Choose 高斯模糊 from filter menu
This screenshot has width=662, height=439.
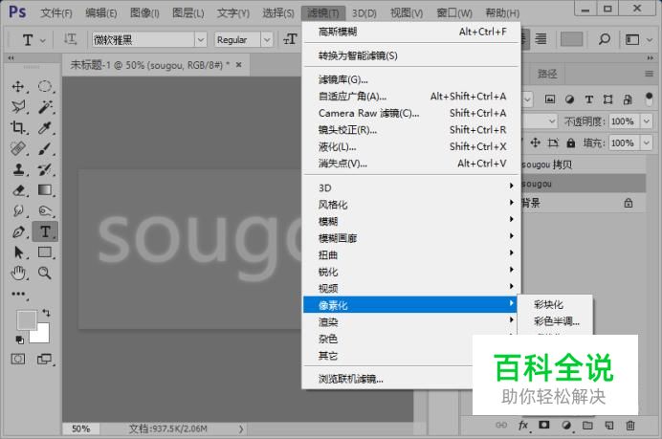(410, 32)
